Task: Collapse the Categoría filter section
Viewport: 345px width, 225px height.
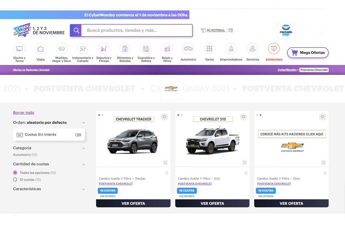Action: coord(84,148)
